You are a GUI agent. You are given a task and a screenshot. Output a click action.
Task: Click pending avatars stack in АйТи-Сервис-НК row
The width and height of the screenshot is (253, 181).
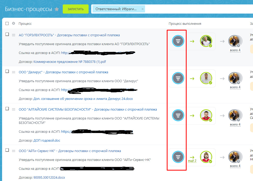(235, 157)
